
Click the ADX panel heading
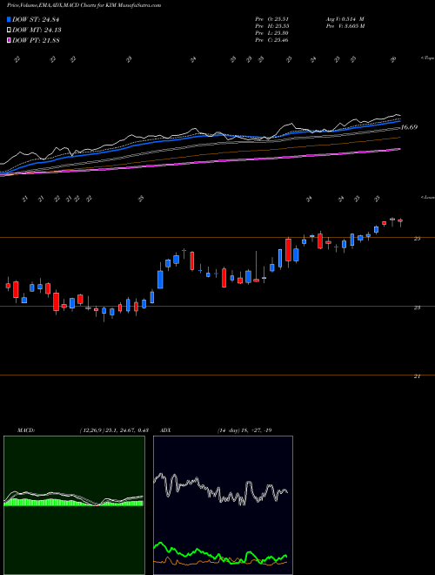[165, 430]
